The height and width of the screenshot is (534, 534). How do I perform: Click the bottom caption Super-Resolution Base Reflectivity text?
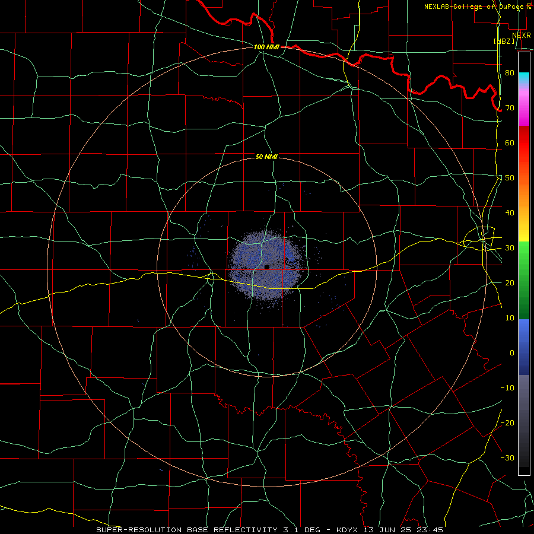(187, 530)
